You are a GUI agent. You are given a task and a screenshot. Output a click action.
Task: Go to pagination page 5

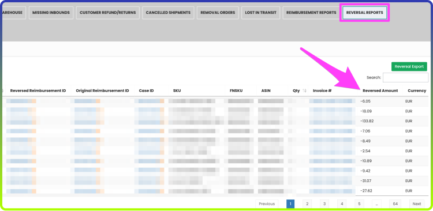tap(359, 204)
